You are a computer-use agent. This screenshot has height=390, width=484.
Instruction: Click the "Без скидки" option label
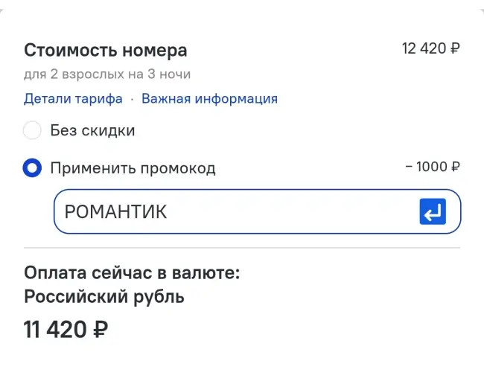92,131
